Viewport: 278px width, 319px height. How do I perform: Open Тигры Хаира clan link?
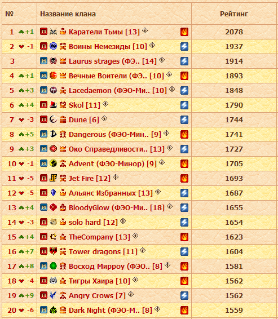point(99,281)
